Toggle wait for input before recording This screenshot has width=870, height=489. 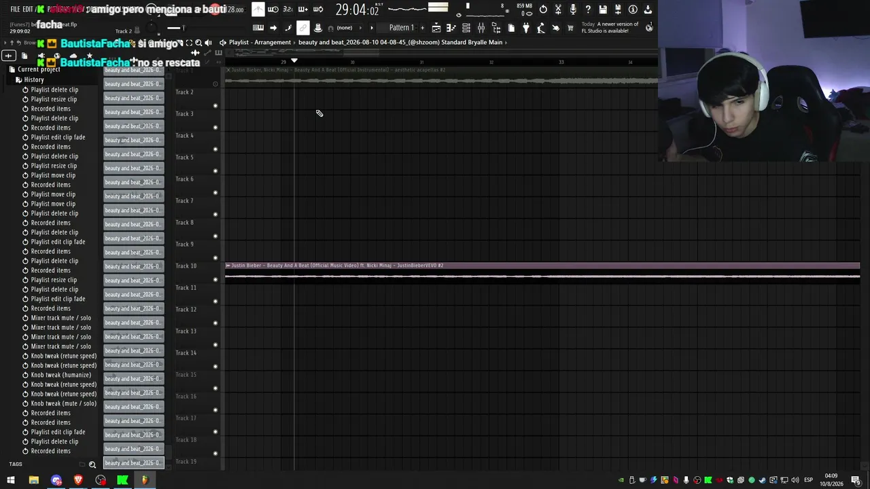click(273, 10)
